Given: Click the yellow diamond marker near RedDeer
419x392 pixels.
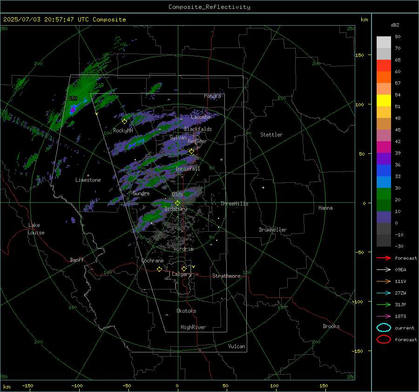Looking at the screenshot, I should (x=191, y=151).
